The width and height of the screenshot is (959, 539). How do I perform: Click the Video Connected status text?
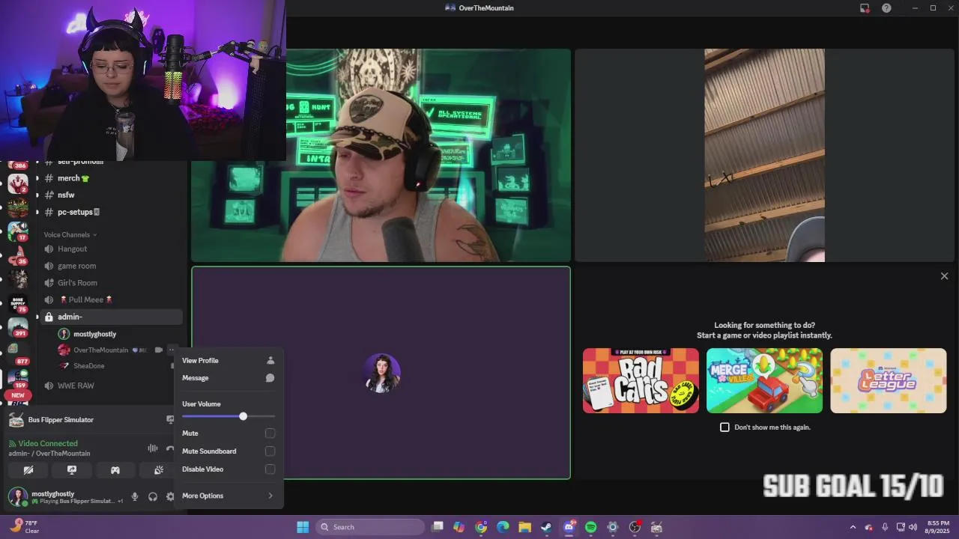click(x=48, y=443)
